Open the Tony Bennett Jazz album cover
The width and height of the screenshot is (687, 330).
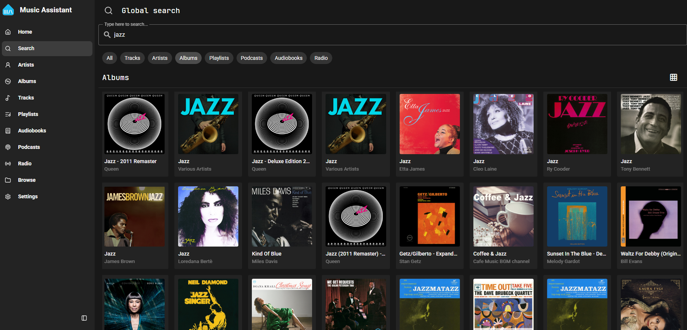pyautogui.click(x=650, y=124)
